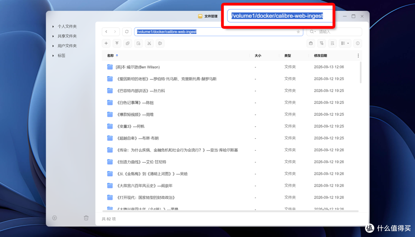415x237 pixels.
Task: Show item details with the info icon
Action: pyautogui.click(x=358, y=43)
